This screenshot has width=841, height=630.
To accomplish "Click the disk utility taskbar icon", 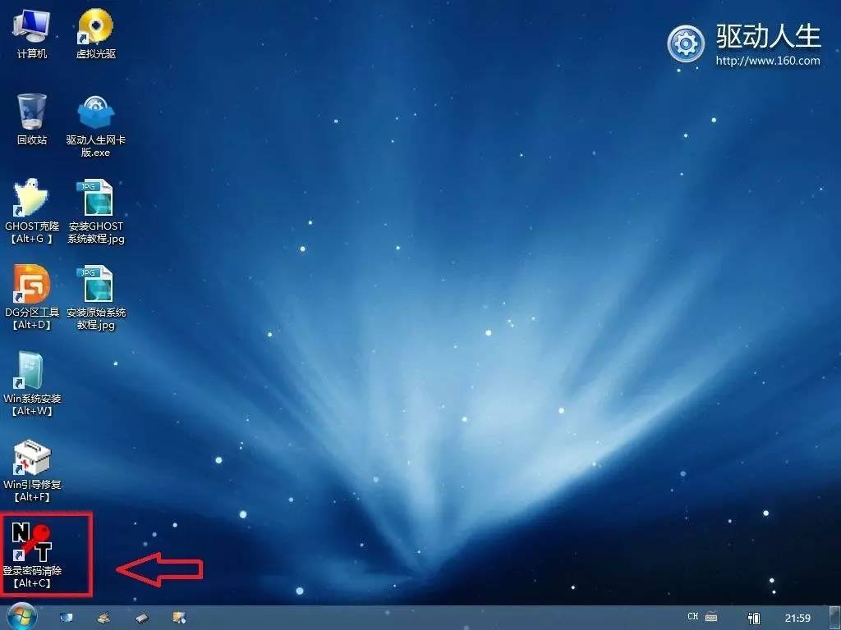I will coord(103,617).
